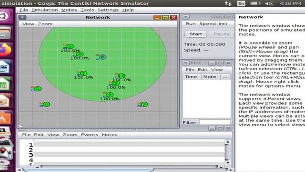Open Firefox from the Ubuntu dock
305x172 pixels.
pos(6,50)
